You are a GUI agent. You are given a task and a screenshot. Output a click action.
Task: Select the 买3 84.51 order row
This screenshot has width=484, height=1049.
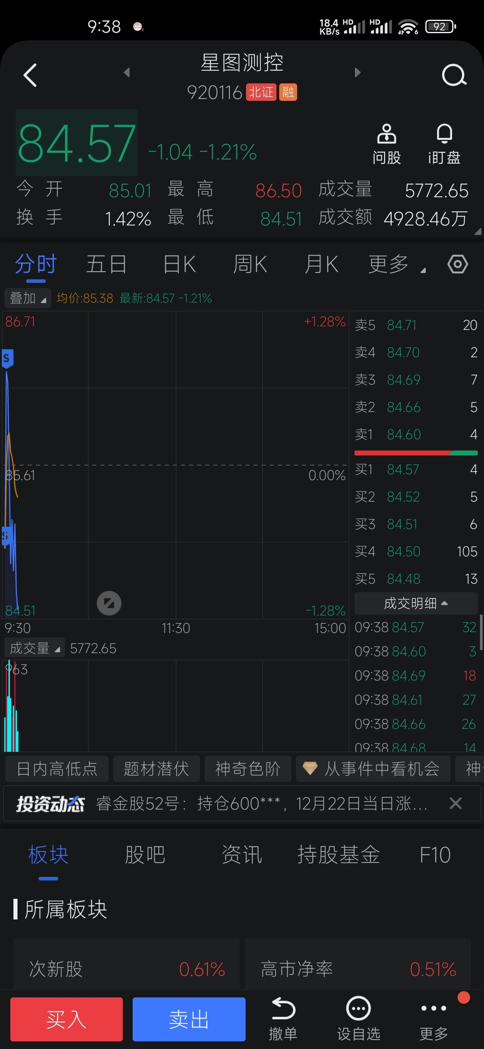[416, 524]
